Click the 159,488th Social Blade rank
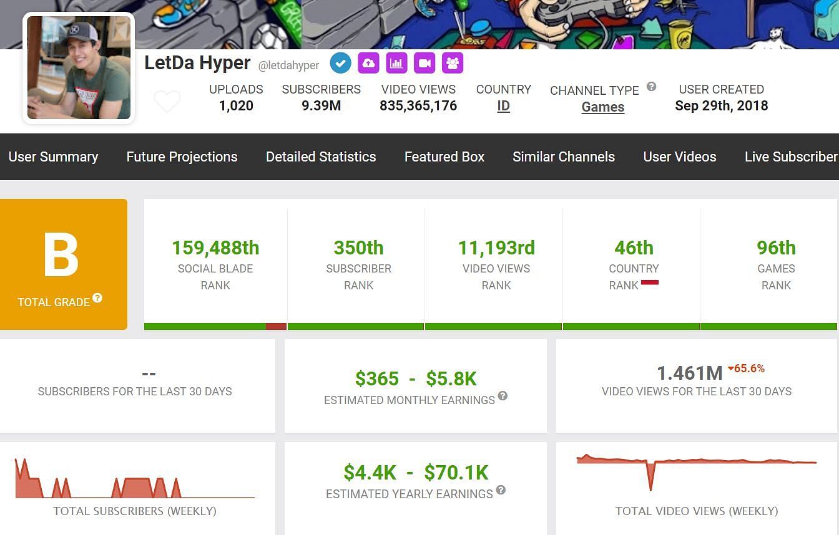 (215, 248)
